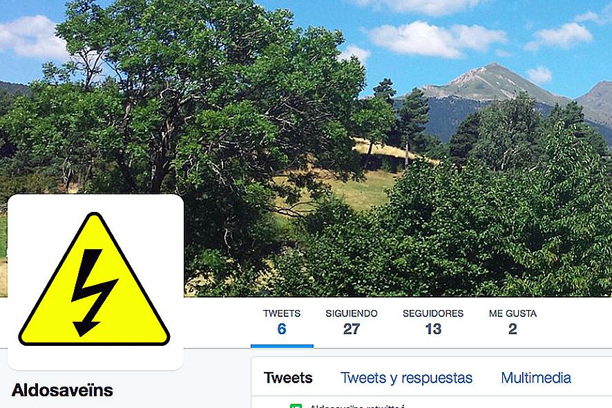Open the Multimedia tab
This screenshot has width=612, height=408.
click(536, 378)
